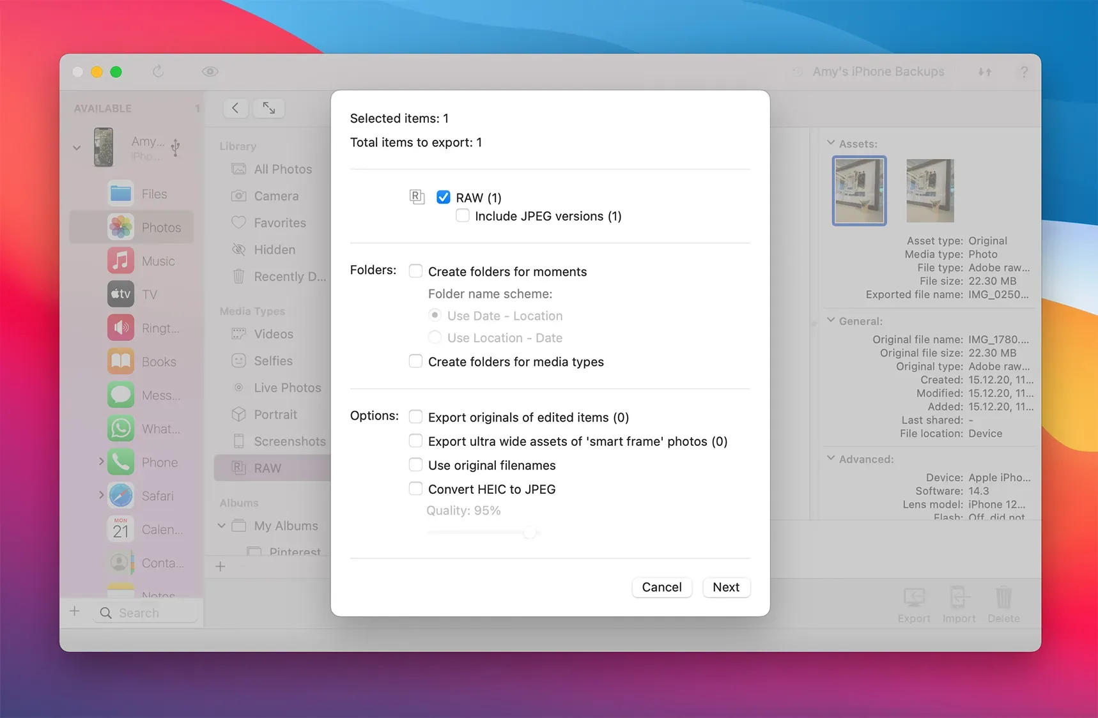1098x718 pixels.
Task: Click the refresh icon in title bar
Action: 159,72
